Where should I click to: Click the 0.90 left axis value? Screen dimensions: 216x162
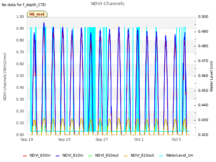[x=20, y=28]
